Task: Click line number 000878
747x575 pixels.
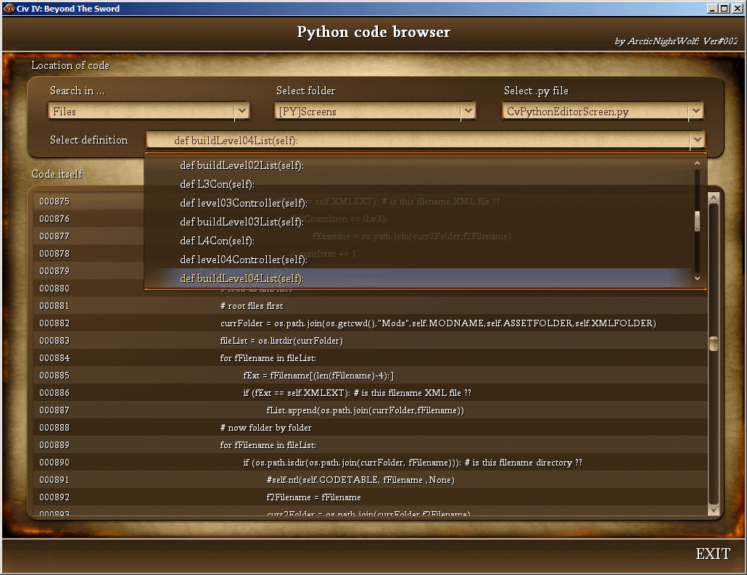Action: (x=54, y=254)
